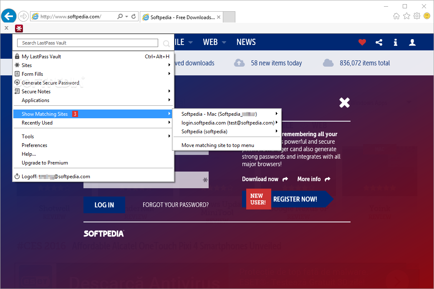The height and width of the screenshot is (289, 434).
Task: Click the Form Fills icon
Action: pos(17,74)
